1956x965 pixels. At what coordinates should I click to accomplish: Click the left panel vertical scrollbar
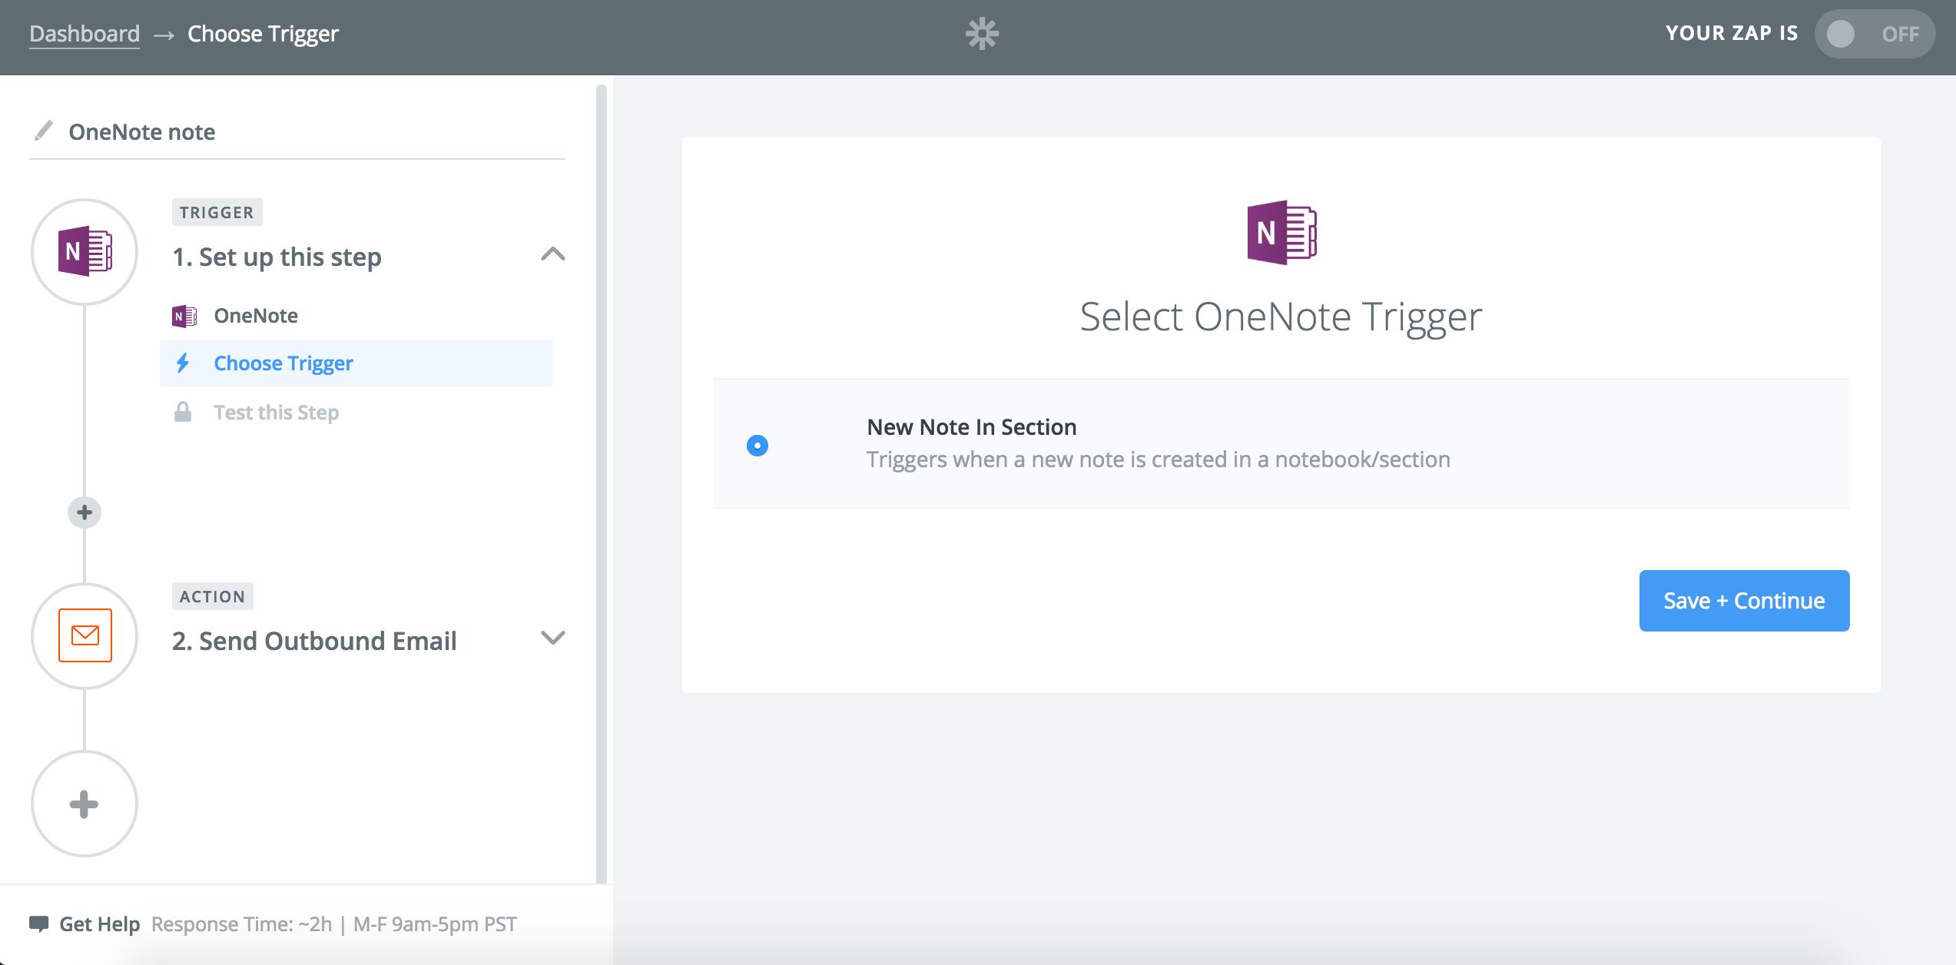[602, 484]
